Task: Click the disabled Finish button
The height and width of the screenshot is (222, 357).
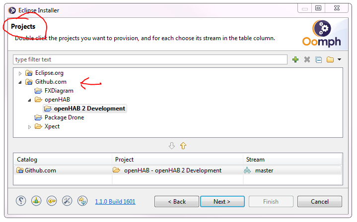Action: [x=271, y=202]
